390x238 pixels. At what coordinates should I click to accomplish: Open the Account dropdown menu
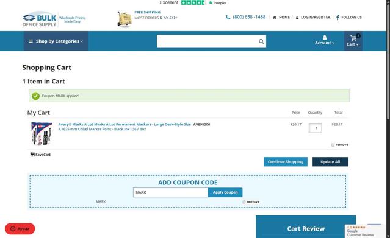point(325,43)
